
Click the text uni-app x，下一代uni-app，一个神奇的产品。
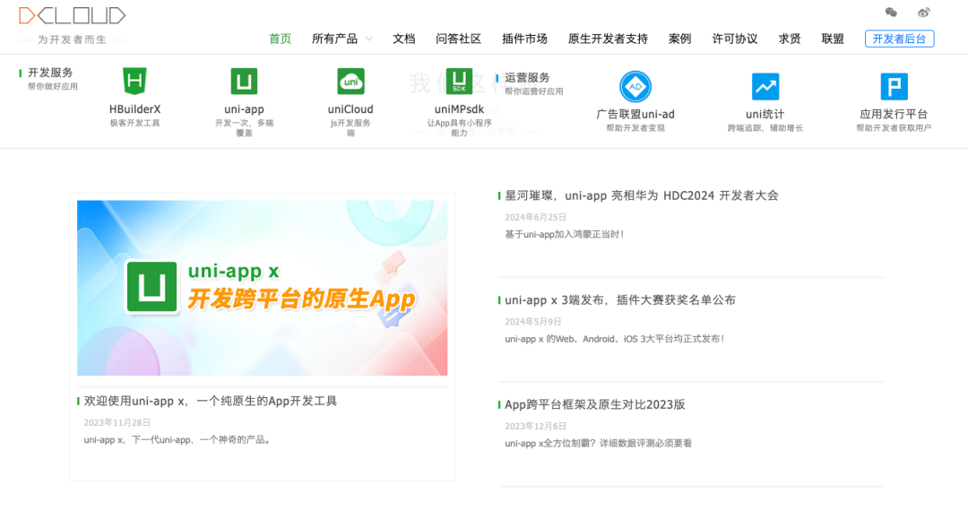(x=178, y=440)
